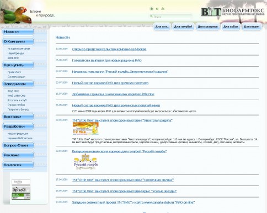Select Выставки in the left menu
This screenshot has height=213, width=267.
18,117
